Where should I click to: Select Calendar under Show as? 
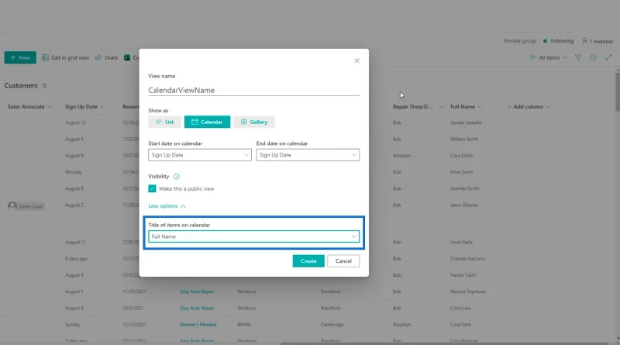tap(207, 122)
